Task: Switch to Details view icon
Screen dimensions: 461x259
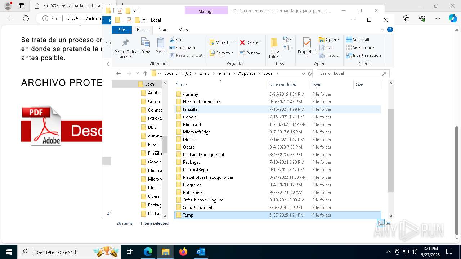Action: [381, 223]
